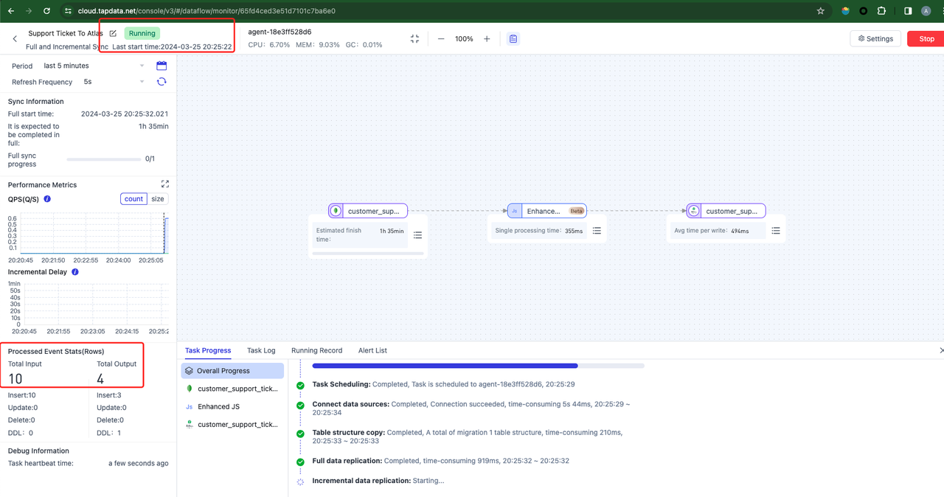Viewport: 944px width, 497px height.
Task: Bookmark page with the star icon
Action: tap(821, 11)
